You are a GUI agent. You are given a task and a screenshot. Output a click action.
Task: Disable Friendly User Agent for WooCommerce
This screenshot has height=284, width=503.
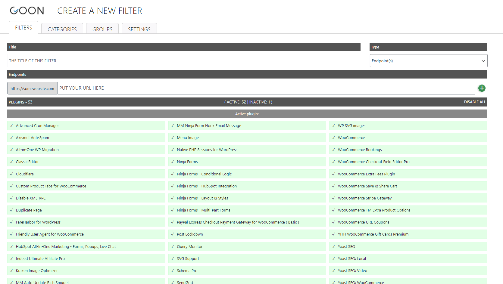[x=86, y=234]
